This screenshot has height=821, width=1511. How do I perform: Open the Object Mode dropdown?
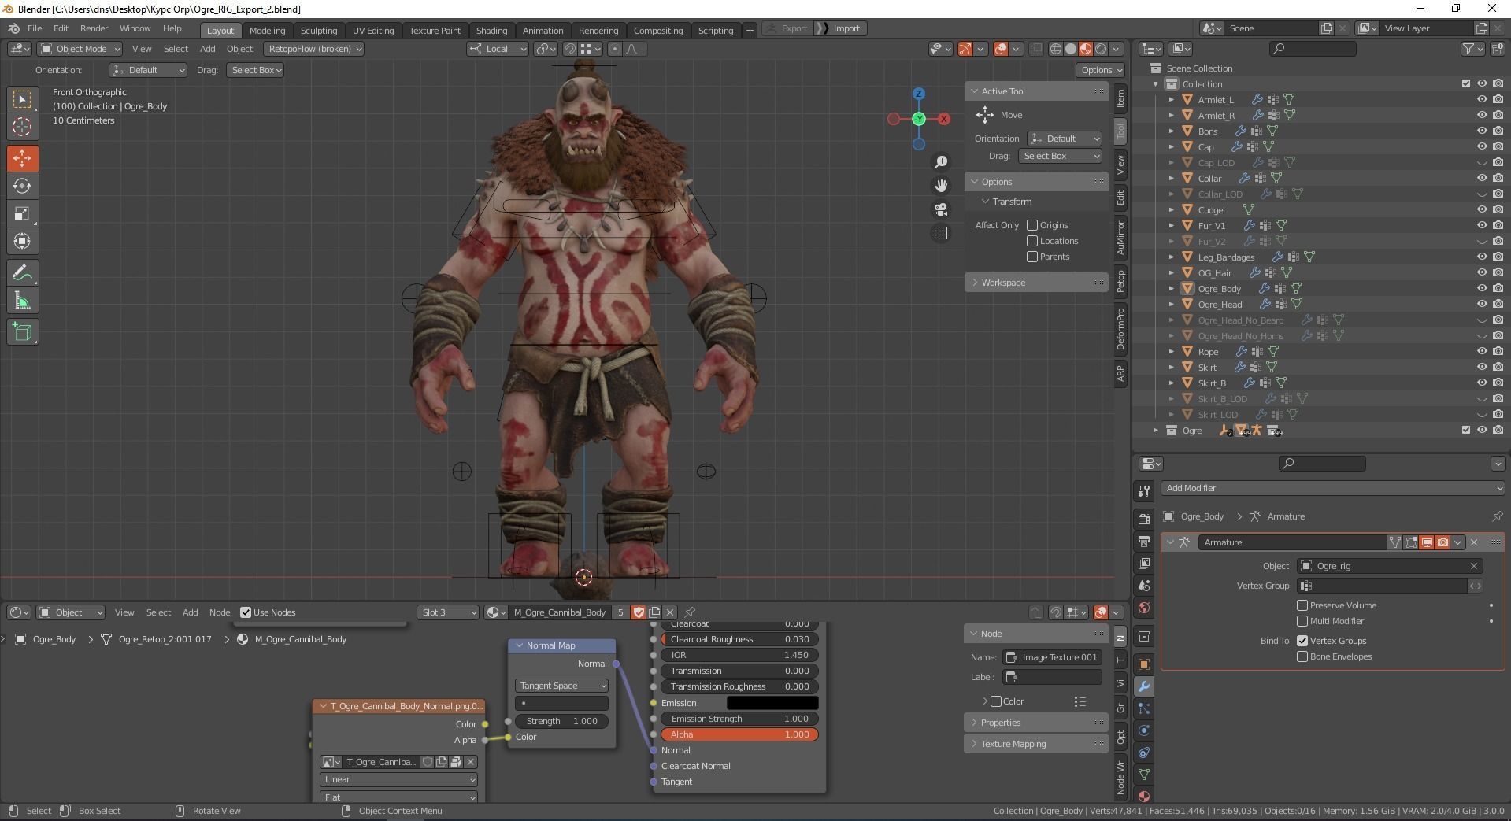pyautogui.click(x=80, y=49)
